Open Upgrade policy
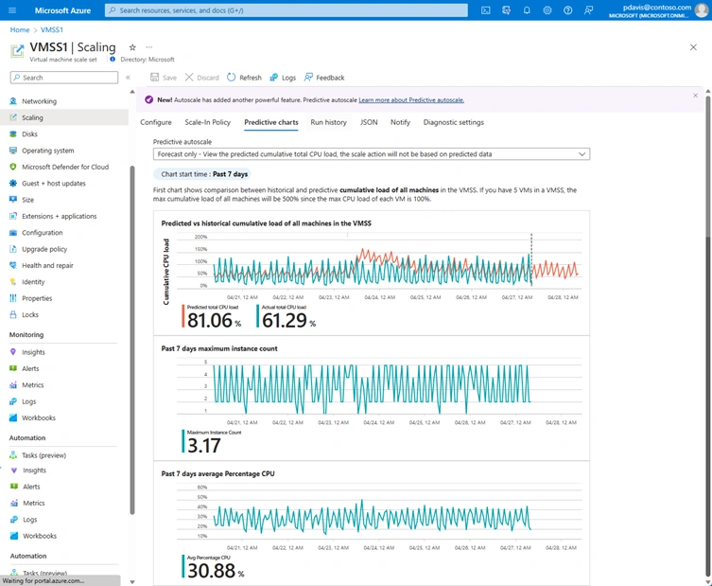 point(44,249)
